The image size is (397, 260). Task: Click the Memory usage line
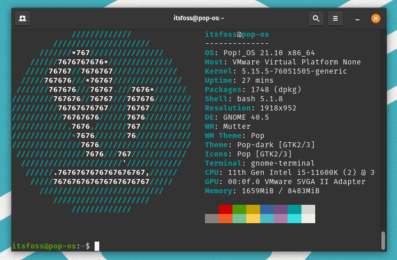click(262, 191)
